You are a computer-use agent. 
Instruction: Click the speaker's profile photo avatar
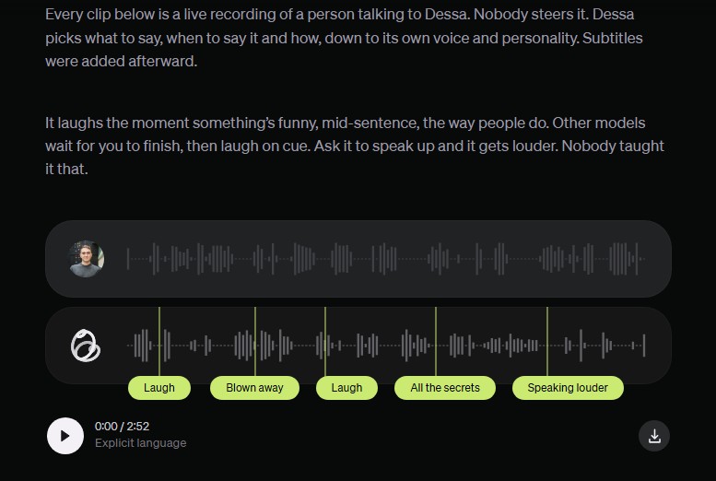tap(87, 259)
